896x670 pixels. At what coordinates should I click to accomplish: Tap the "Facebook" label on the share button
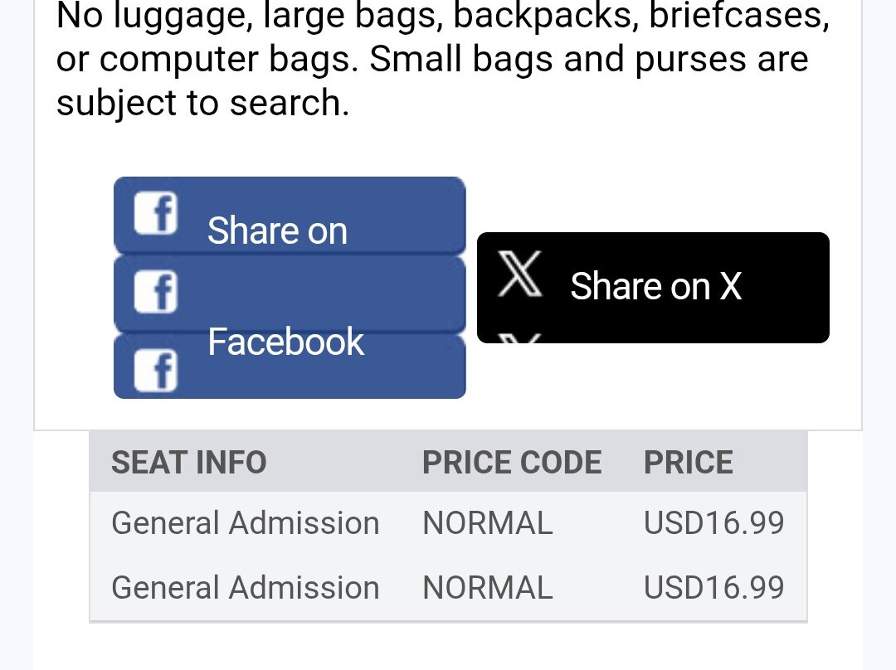pyautogui.click(x=285, y=342)
